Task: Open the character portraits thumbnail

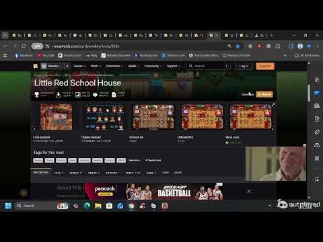Action: point(105,116)
